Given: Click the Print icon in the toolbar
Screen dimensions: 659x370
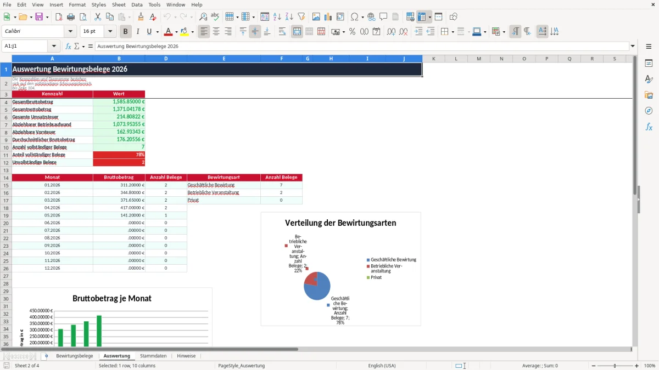Looking at the screenshot, I should point(71,17).
